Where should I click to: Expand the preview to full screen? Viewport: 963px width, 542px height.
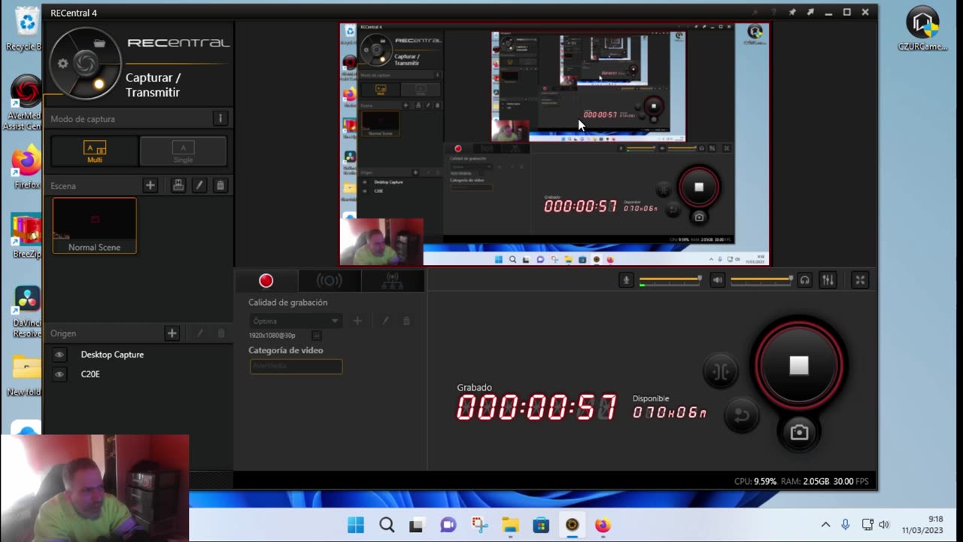point(860,280)
